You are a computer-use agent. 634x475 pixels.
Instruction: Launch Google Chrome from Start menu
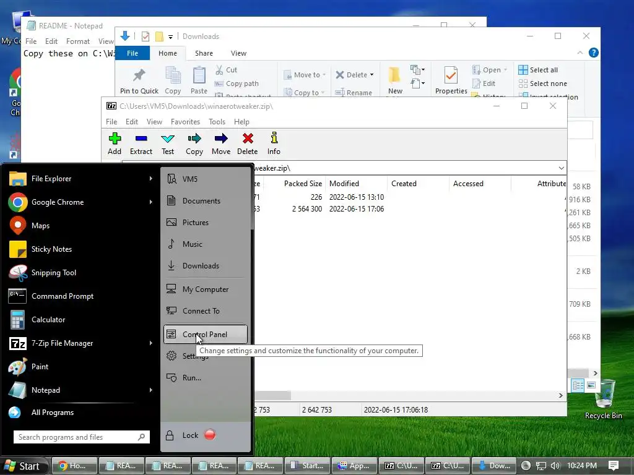(x=81, y=202)
